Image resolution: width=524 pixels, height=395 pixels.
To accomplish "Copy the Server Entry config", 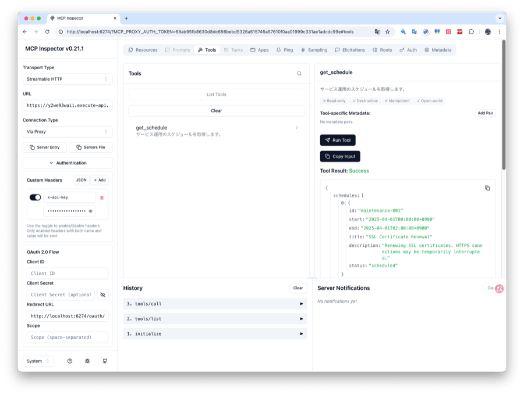I will pyautogui.click(x=44, y=148).
